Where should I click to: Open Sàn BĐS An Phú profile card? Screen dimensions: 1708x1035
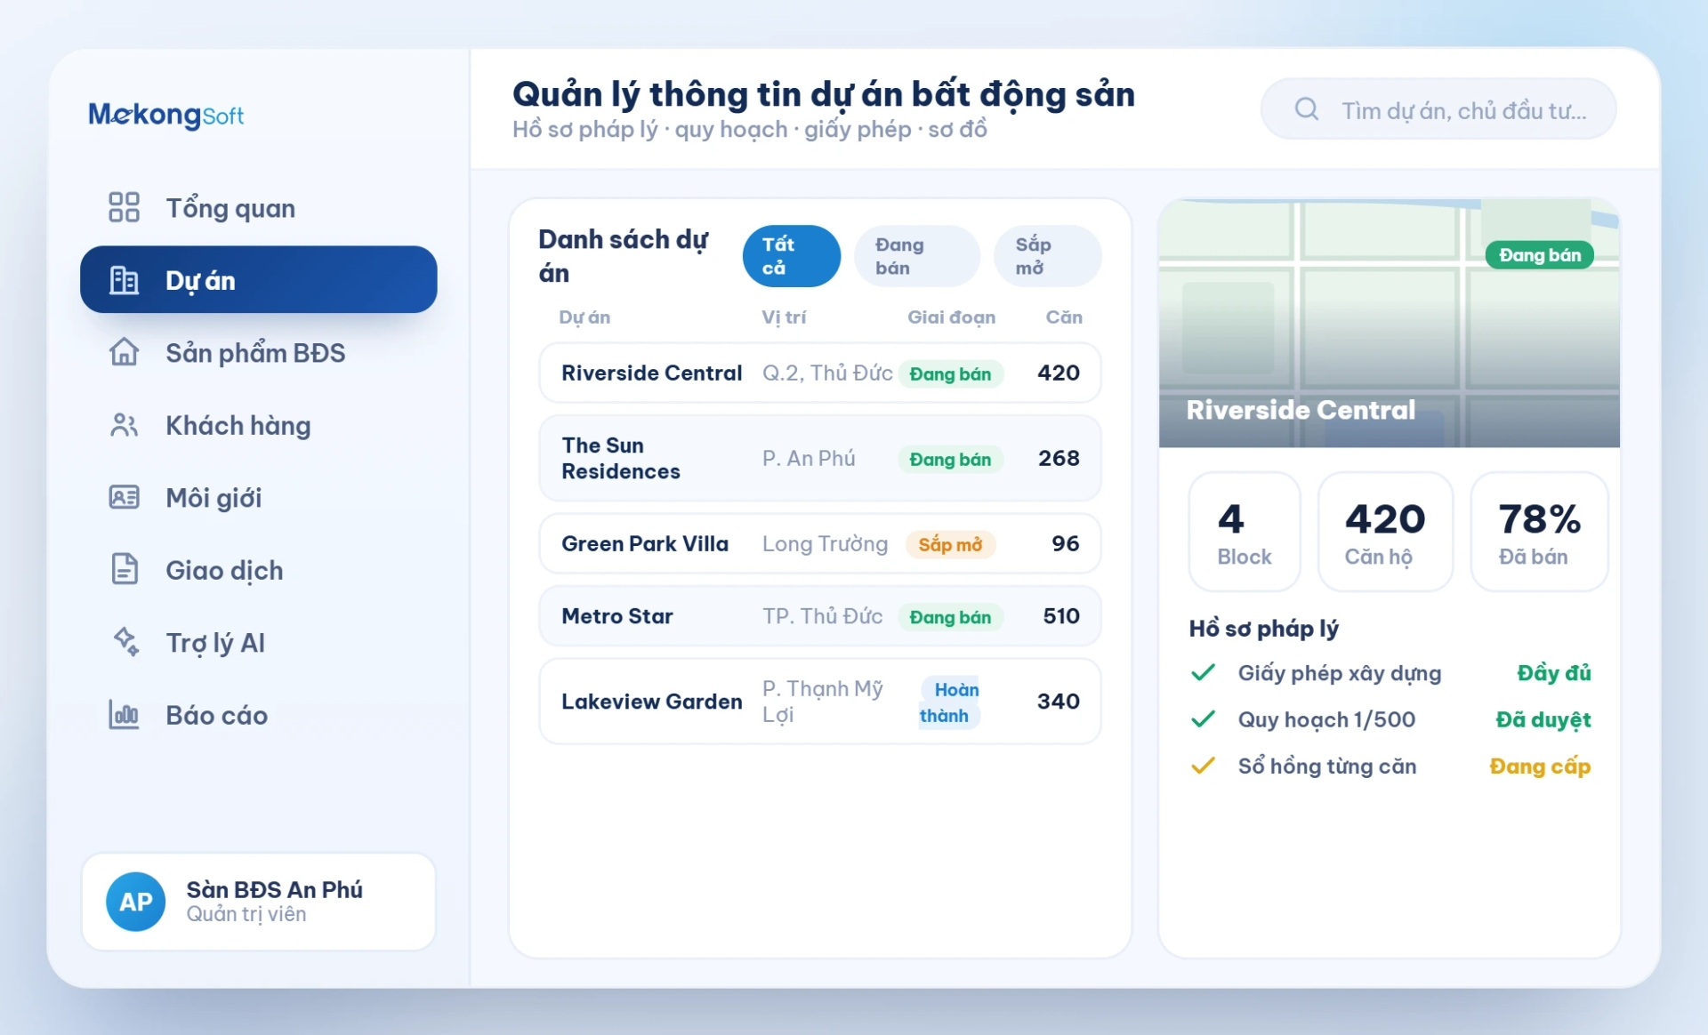coord(258,902)
